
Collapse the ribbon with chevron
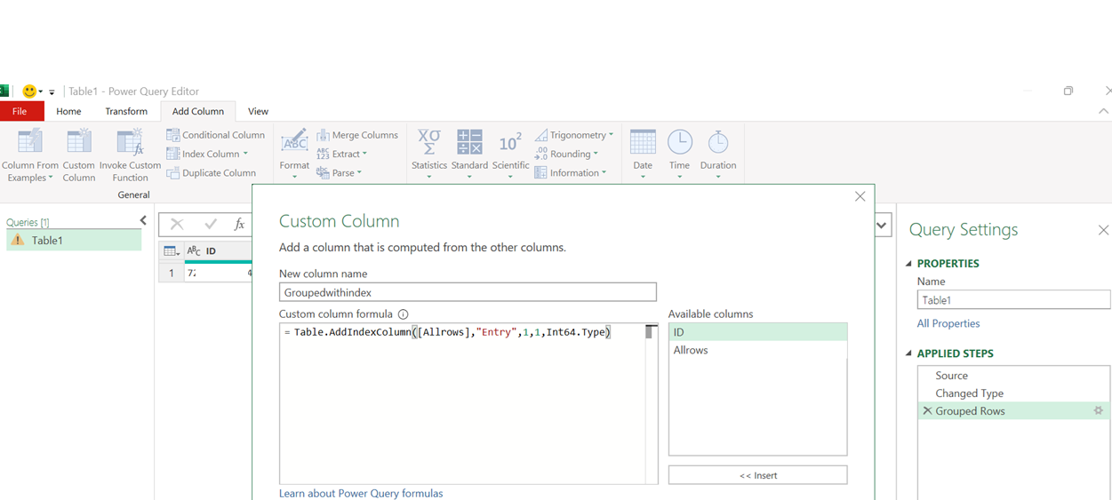[1103, 111]
